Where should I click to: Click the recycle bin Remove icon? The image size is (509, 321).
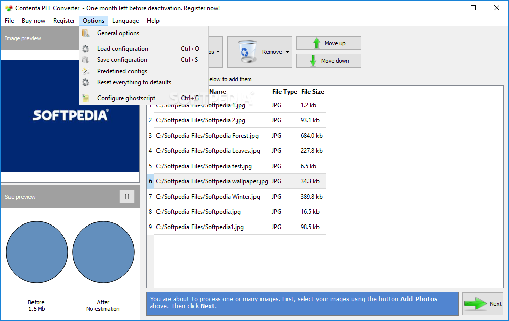pyautogui.click(x=247, y=52)
